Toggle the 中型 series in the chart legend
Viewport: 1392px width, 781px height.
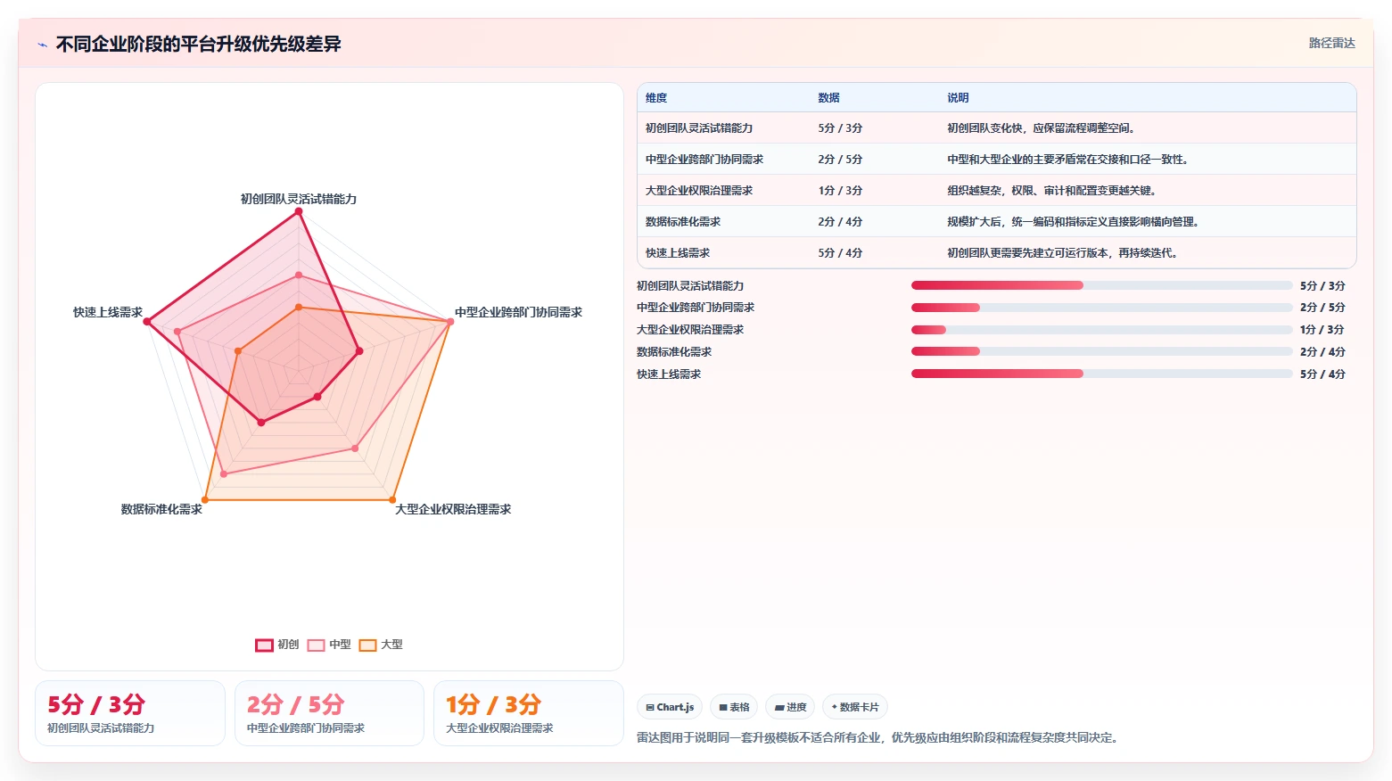[329, 645]
